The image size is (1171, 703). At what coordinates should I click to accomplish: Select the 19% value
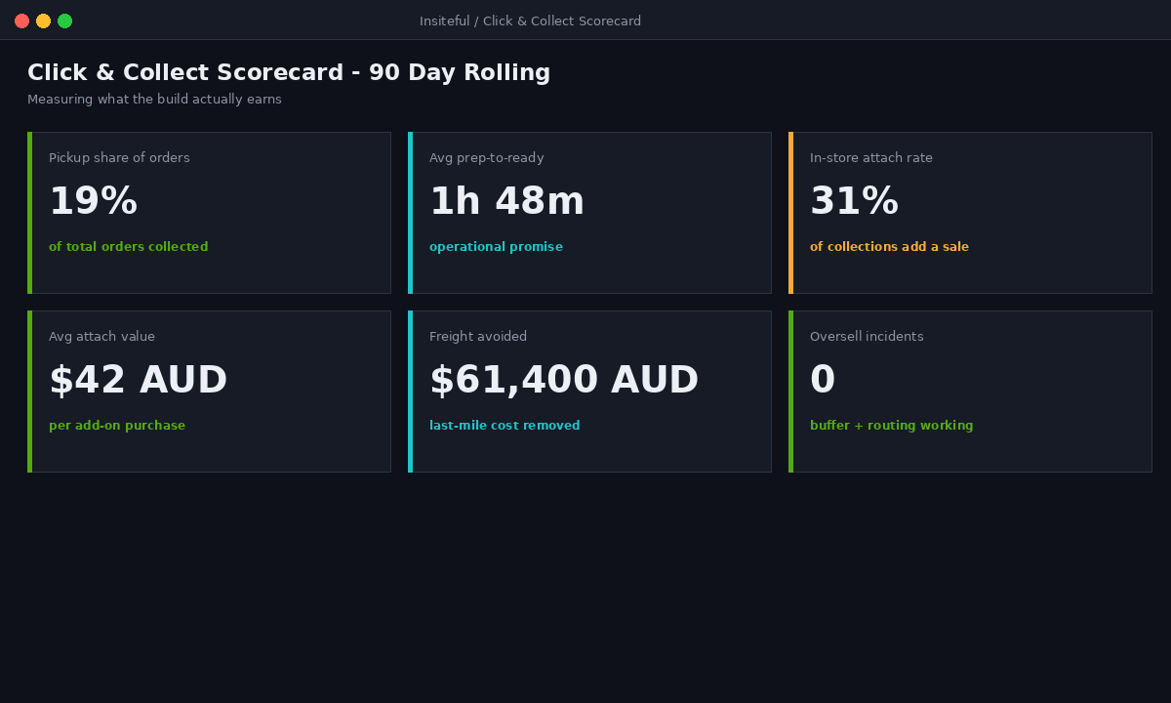93,201
